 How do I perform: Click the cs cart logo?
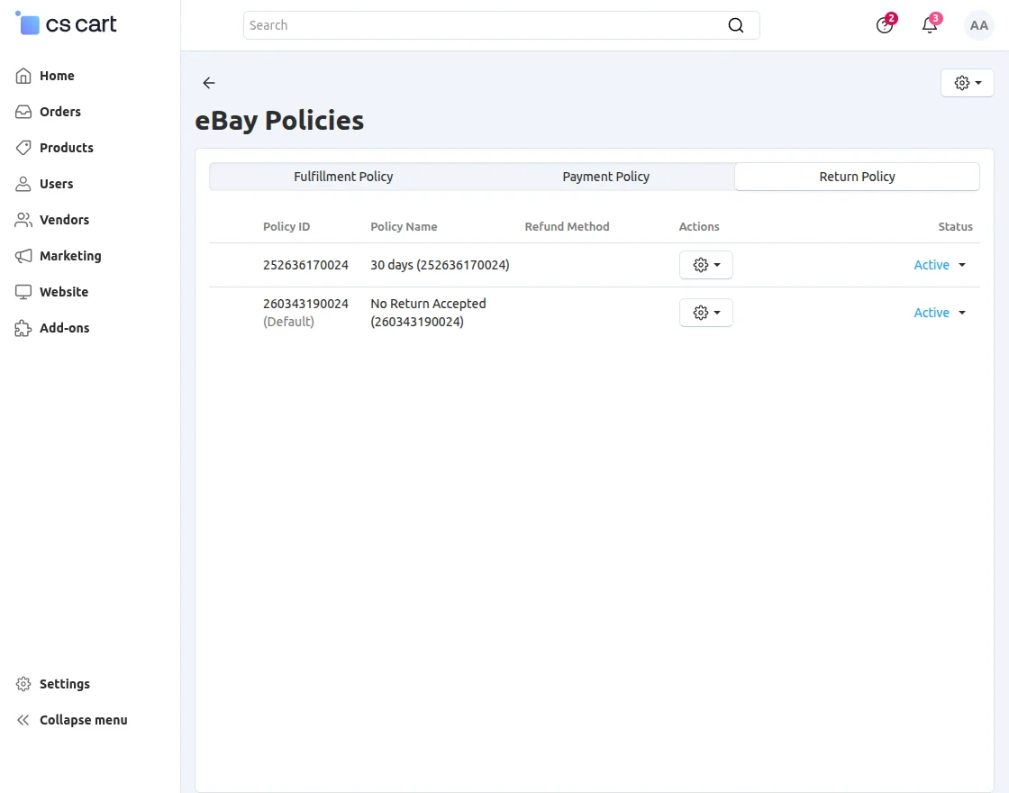point(66,23)
